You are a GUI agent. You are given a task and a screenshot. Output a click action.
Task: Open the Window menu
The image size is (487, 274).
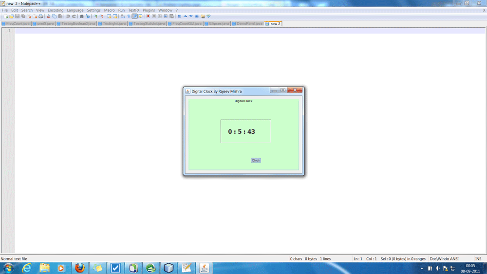[165, 10]
